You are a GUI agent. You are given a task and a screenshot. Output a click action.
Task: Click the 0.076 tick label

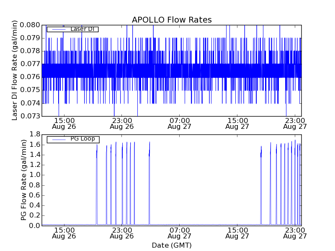click(x=30, y=77)
